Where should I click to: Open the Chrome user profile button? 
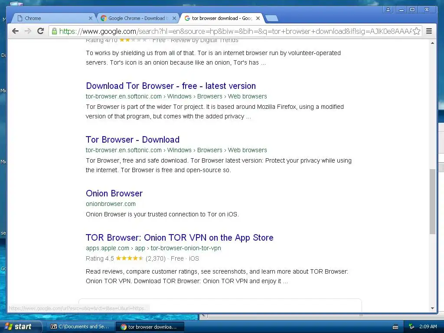[388, 10]
